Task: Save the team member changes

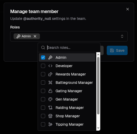Action: 117,50
